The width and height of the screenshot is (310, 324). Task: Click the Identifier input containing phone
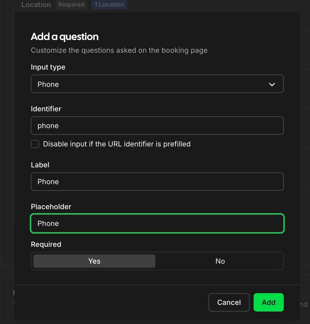(x=157, y=126)
